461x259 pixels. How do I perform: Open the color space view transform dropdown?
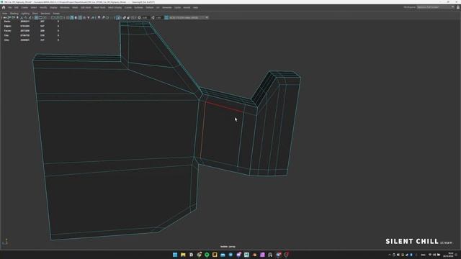coord(188,17)
